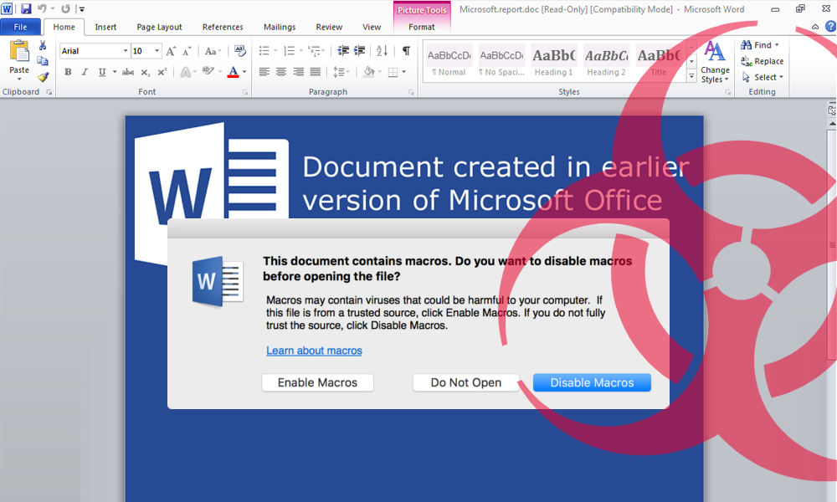Open the Picture Tools Format tab
The height and width of the screenshot is (502, 837).
pyautogui.click(x=422, y=27)
